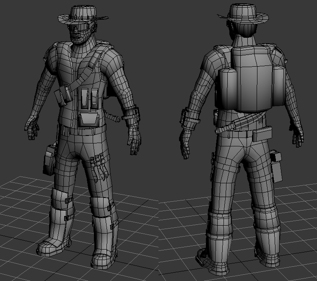This screenshot has height=281, width=317.
Task: Select the belt pouch on rear-view character
Action: click(262, 134)
